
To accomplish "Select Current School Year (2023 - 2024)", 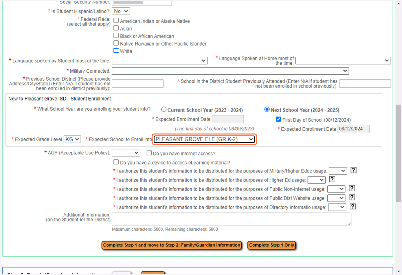I will click(x=164, y=110).
